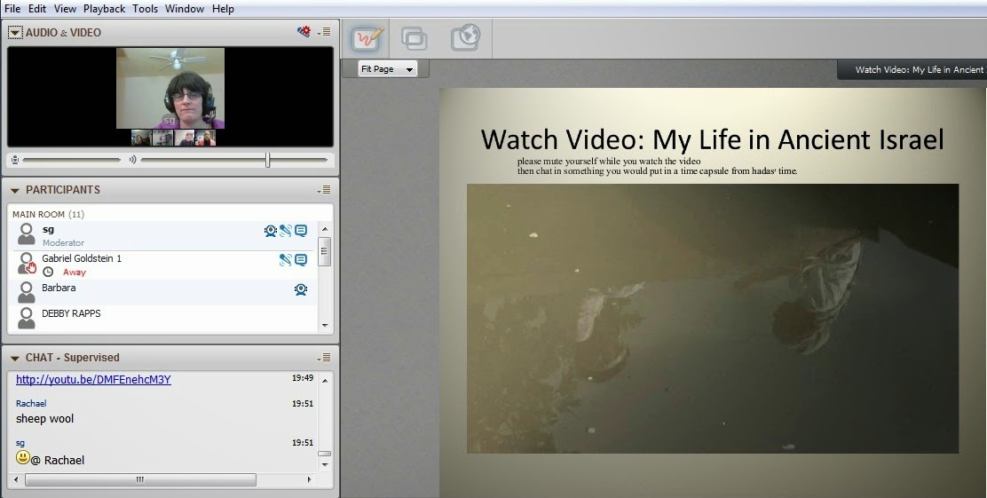987x498 pixels.
Task: Click the participants list scroll-down arrow
Action: (325, 326)
